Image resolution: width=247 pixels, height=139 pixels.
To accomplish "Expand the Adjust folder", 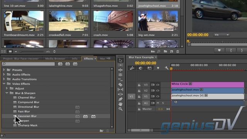I will [7, 88].
